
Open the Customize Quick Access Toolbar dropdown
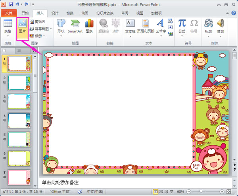(33, 4)
